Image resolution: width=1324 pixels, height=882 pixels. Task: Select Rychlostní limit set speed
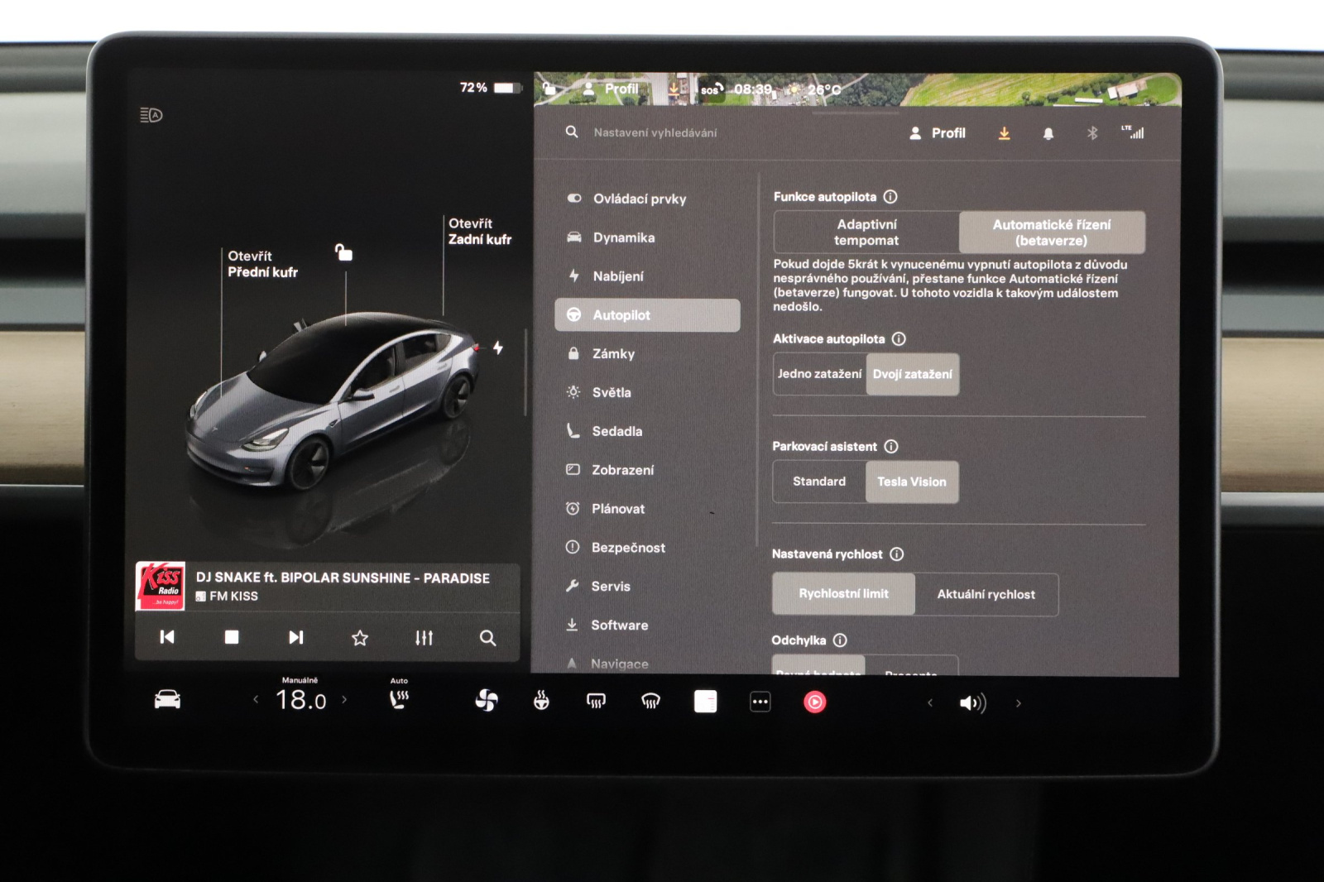coord(843,594)
